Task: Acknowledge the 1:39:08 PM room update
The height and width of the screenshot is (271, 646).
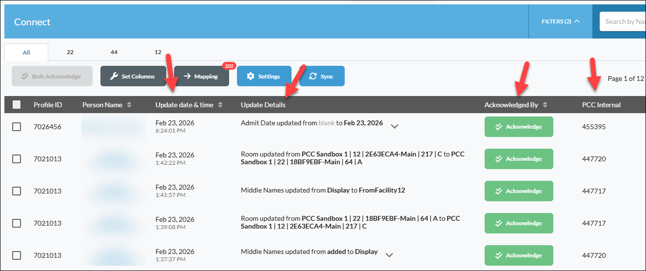Action: 519,223
